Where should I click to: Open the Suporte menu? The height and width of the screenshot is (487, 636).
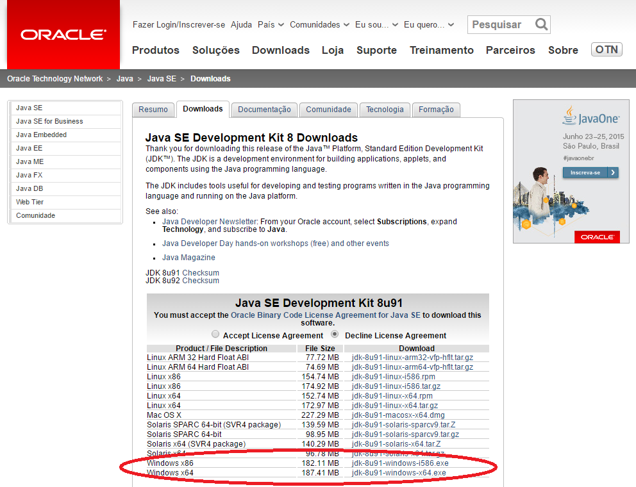pos(376,50)
